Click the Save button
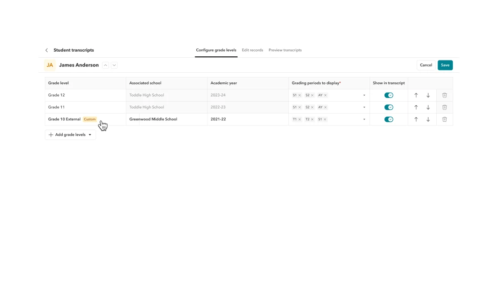Image resolution: width=498 pixels, height=293 pixels. coord(445,65)
